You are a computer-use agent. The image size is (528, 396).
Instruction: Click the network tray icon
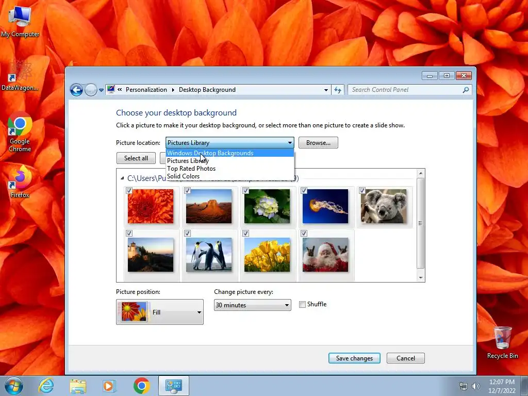[464, 386]
